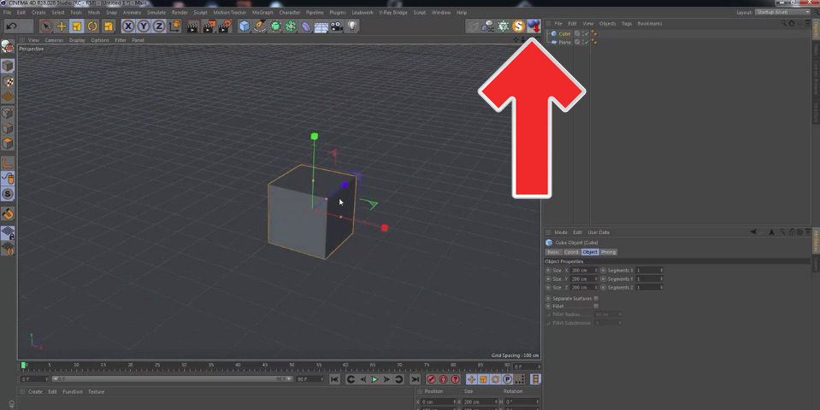Screen dimensions: 820x410
Task: Open viewport Display menu
Action: [x=77, y=40]
